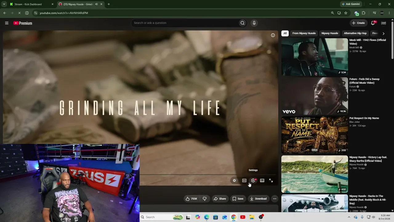The image size is (394, 222).
Task: Open 'Victory Lap feat. Stacy Barthe' title
Action: tap(368, 159)
